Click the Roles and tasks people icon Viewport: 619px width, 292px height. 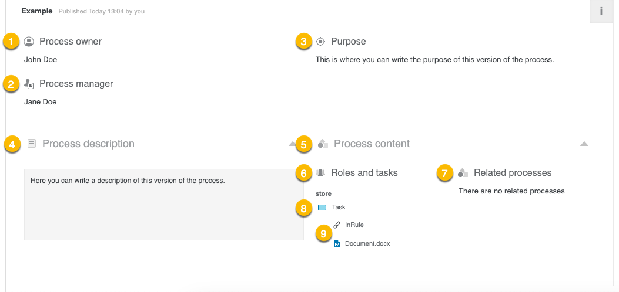tap(320, 173)
